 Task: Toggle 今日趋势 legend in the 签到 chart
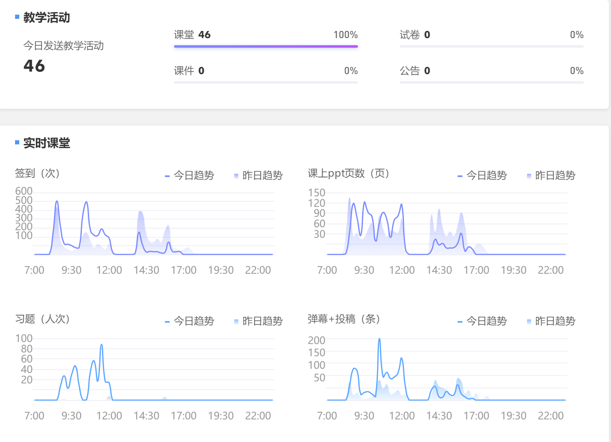coord(189,175)
